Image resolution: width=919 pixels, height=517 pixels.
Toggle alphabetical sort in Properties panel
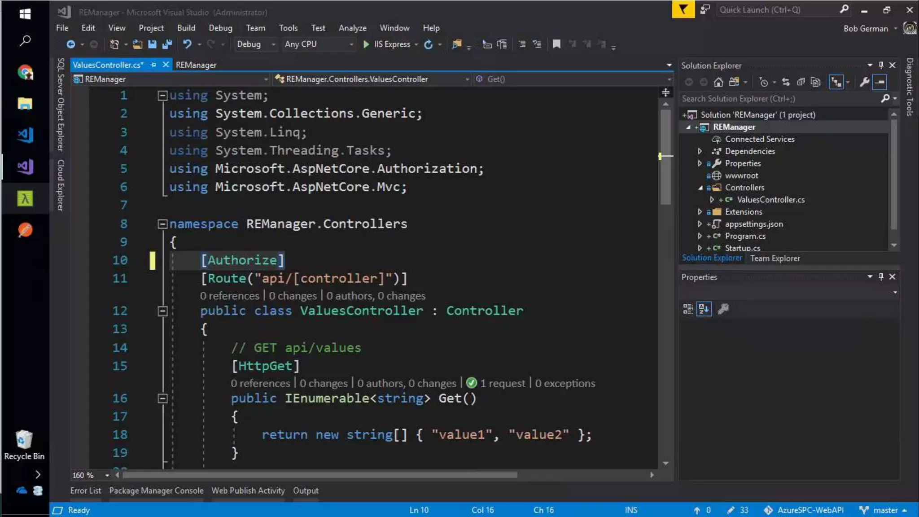pyautogui.click(x=704, y=309)
